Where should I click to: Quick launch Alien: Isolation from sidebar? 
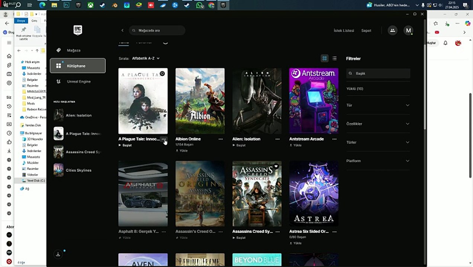(x=78, y=115)
